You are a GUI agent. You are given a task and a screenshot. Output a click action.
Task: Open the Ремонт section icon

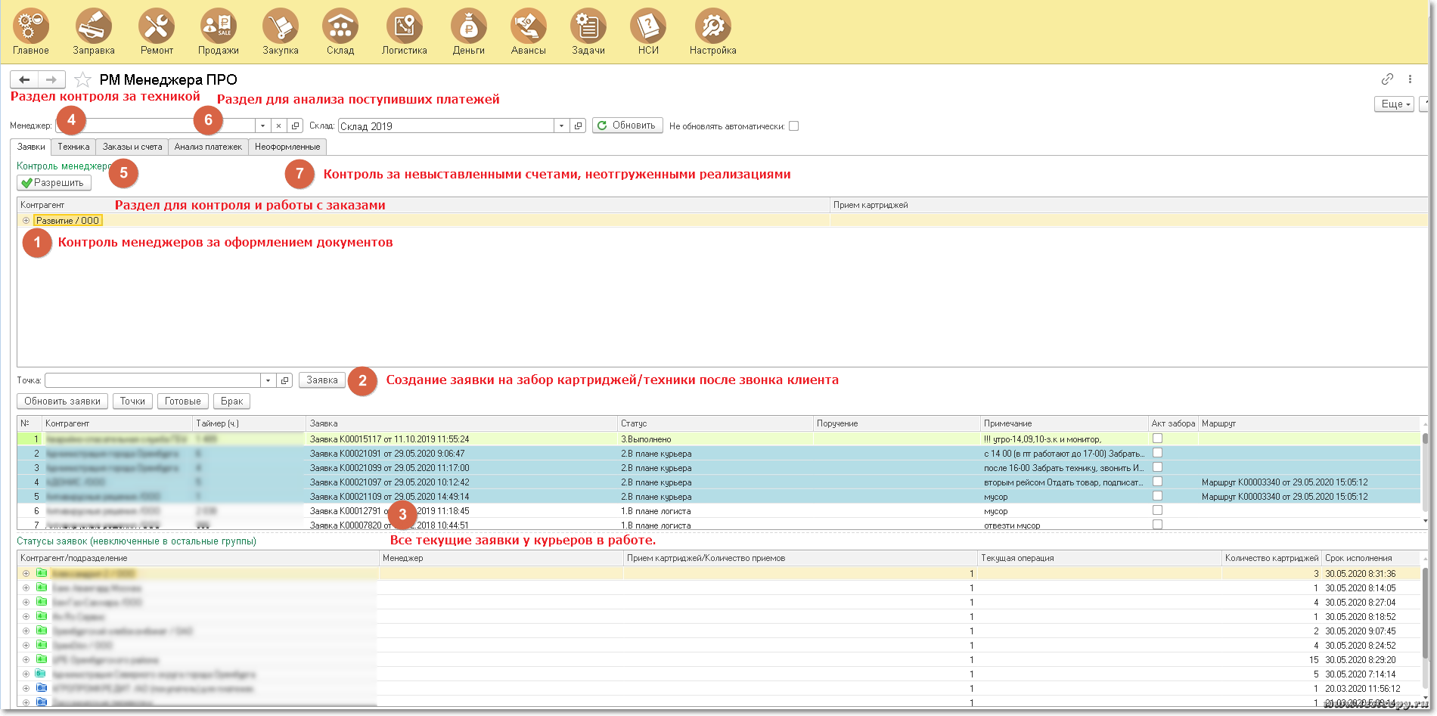(157, 26)
